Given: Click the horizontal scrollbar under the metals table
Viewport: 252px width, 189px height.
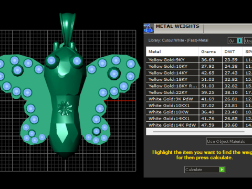Looking at the screenshot, I should [x=198, y=132].
